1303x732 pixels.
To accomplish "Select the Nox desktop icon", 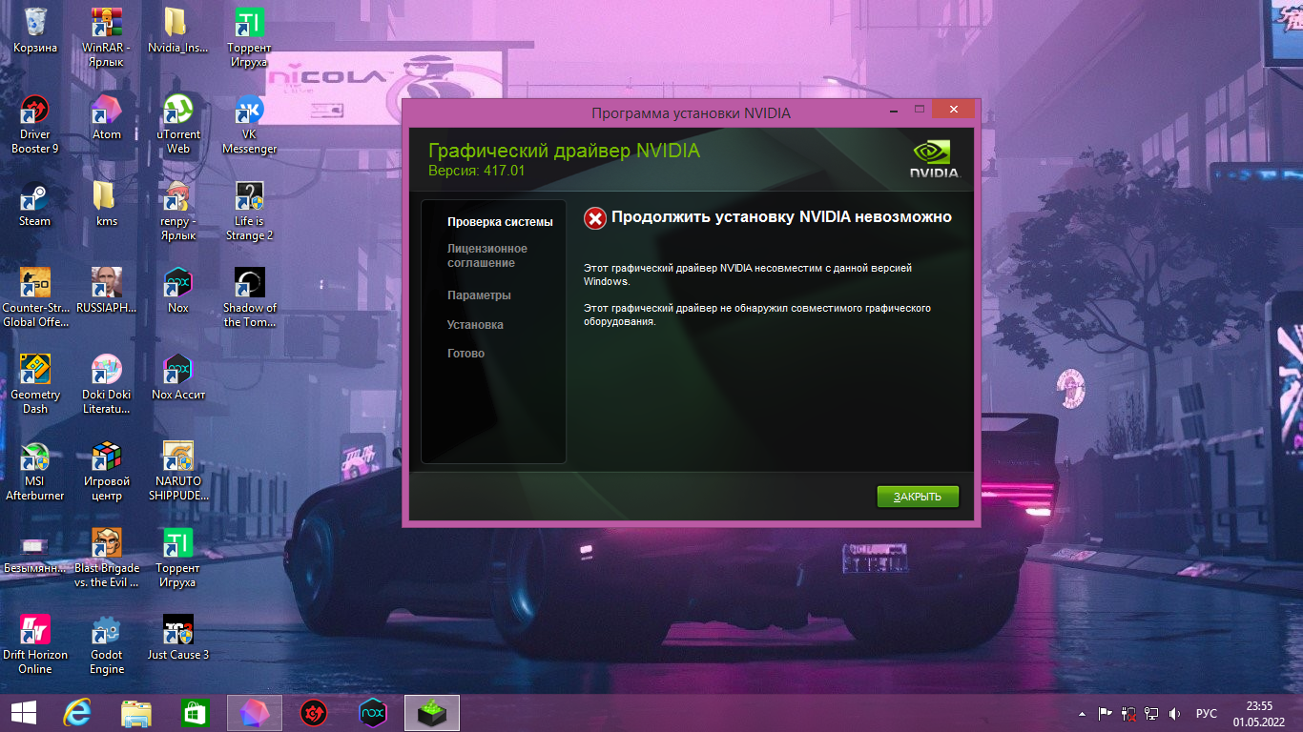I will (x=177, y=291).
